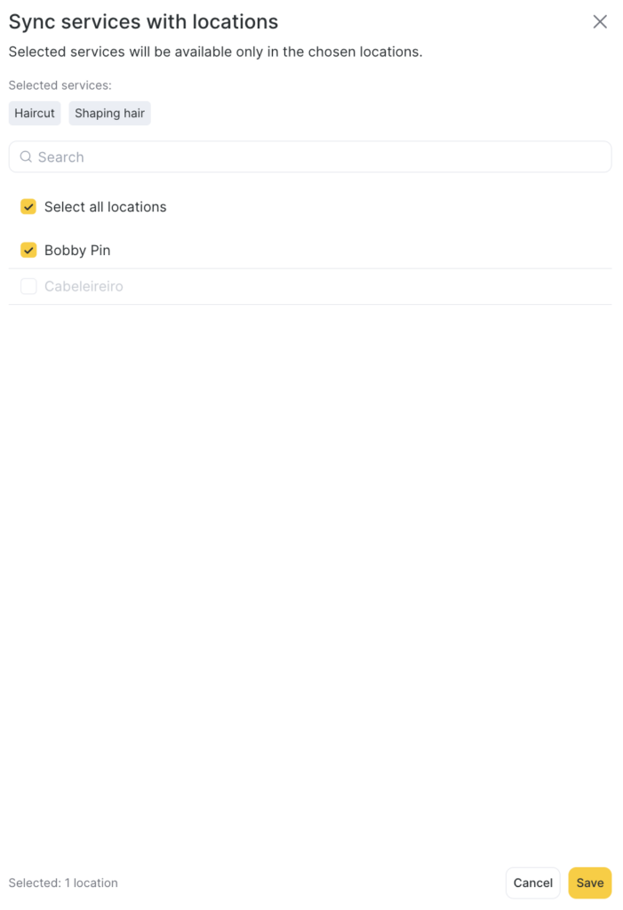Screen dimensions: 623x910
Task: Click the greyed-out "Cabeleireiro" location name
Action: coord(84,286)
